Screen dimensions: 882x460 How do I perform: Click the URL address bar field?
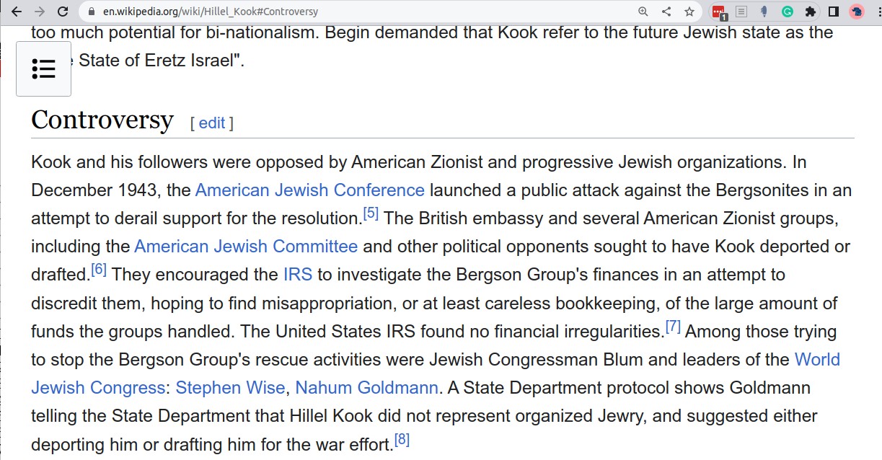click(x=361, y=12)
